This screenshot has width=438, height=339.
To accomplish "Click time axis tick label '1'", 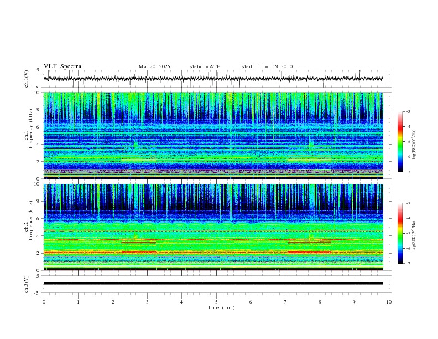I will click(x=78, y=302).
